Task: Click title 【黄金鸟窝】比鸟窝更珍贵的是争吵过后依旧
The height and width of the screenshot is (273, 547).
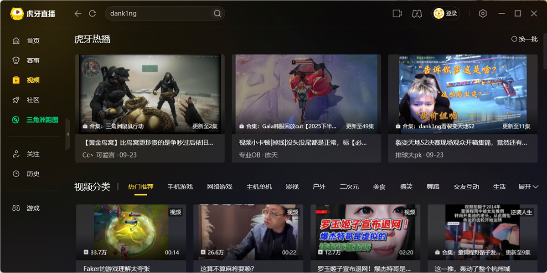Action: [x=148, y=142]
